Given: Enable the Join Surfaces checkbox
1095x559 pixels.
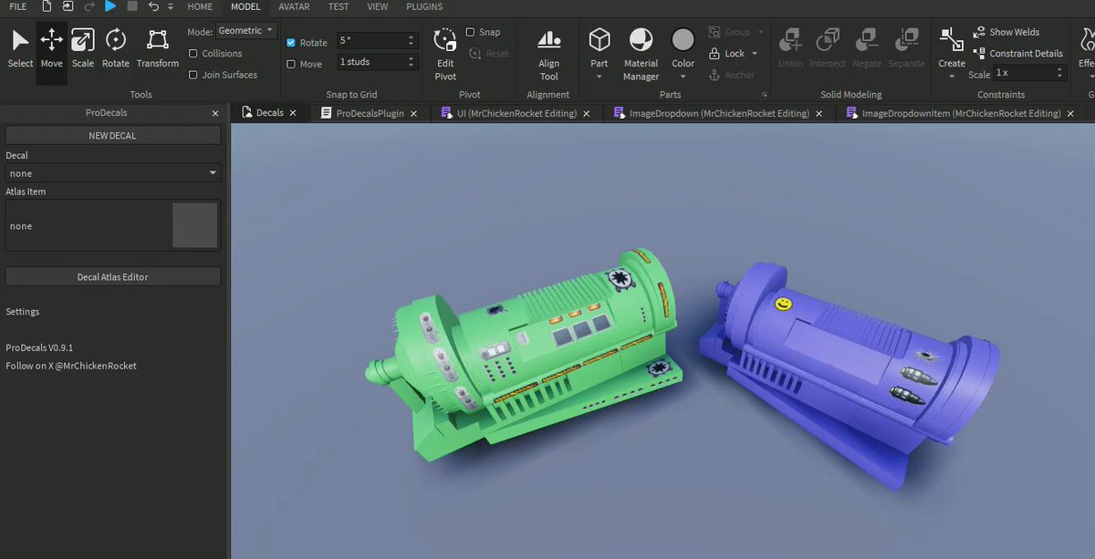Looking at the screenshot, I should 193,75.
